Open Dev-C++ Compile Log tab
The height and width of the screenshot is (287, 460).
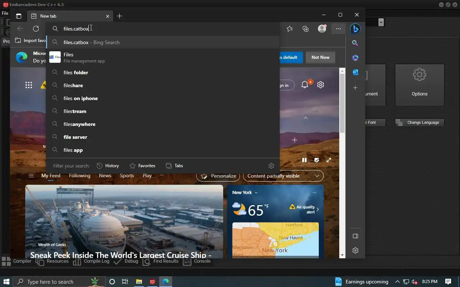(x=91, y=261)
